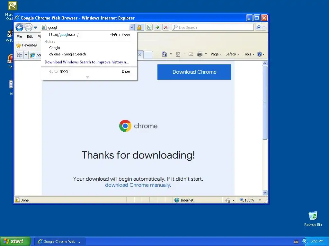The width and height of the screenshot is (329, 246).
Task: Click Download Windows Search to improve history link
Action: click(87, 62)
